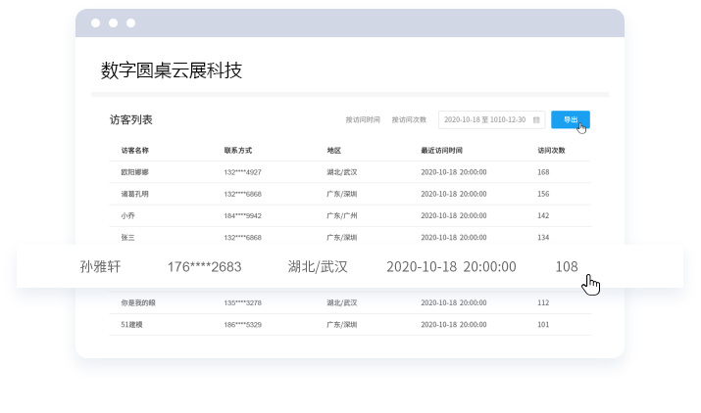Select the highlighted 孙雅轩 visitor name

tap(100, 266)
